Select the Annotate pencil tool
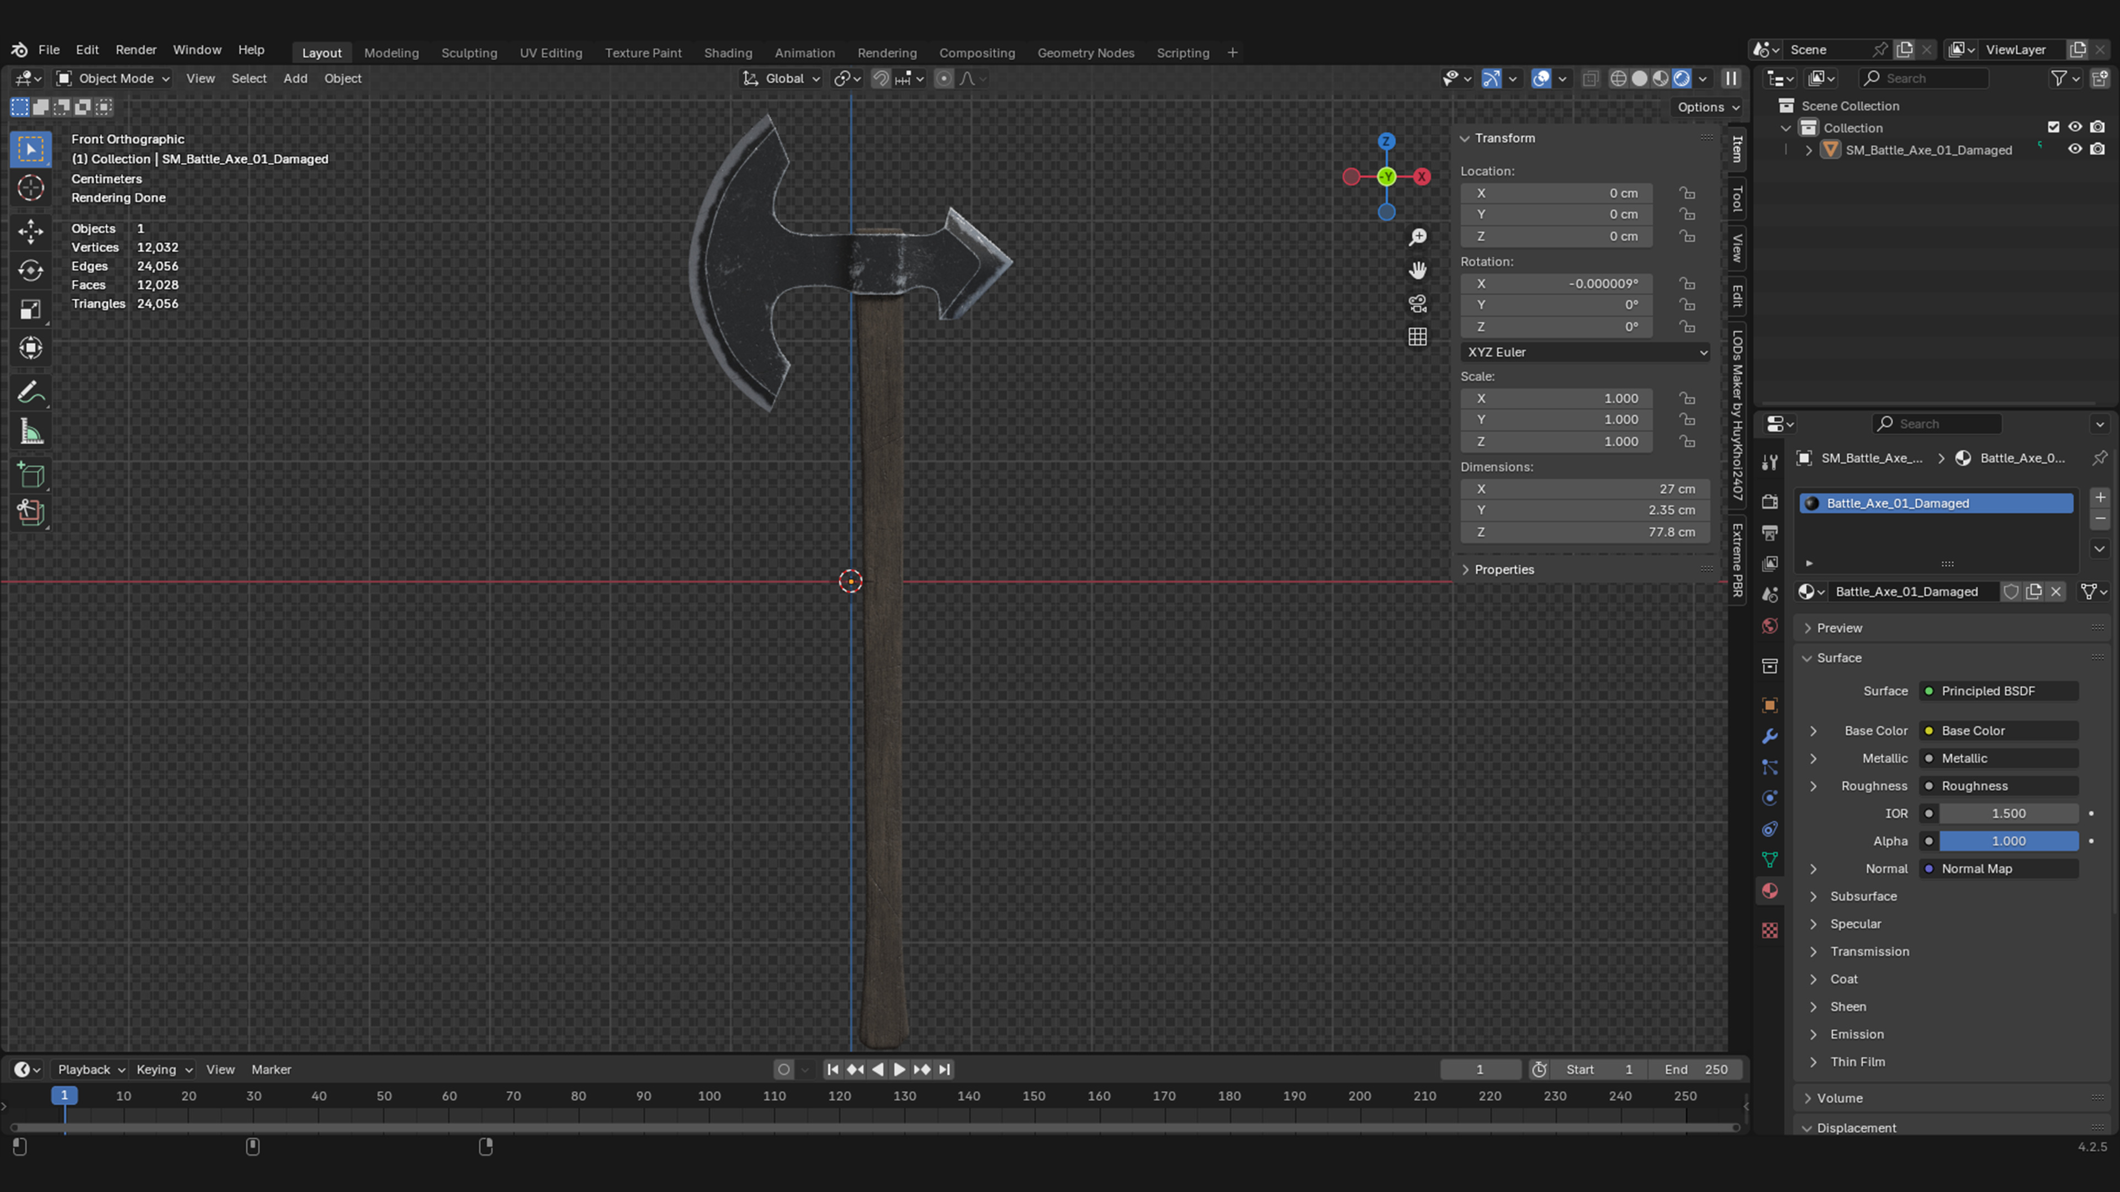Image resolution: width=2120 pixels, height=1192 pixels. coord(30,392)
